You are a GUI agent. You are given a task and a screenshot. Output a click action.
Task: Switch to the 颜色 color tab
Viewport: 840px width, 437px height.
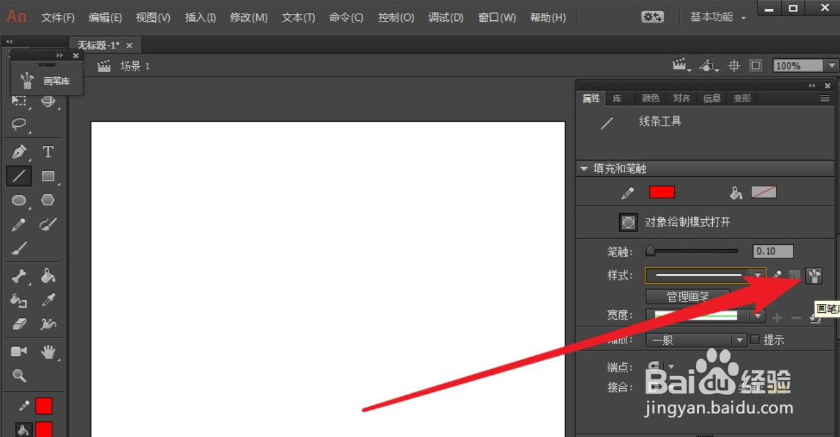pos(650,98)
